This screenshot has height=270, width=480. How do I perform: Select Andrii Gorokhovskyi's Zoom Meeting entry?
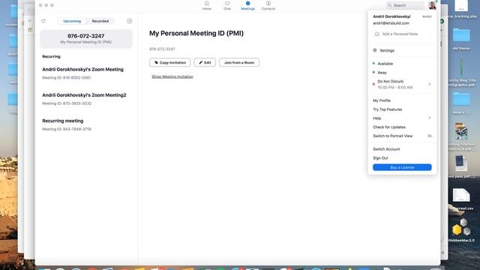click(86, 73)
